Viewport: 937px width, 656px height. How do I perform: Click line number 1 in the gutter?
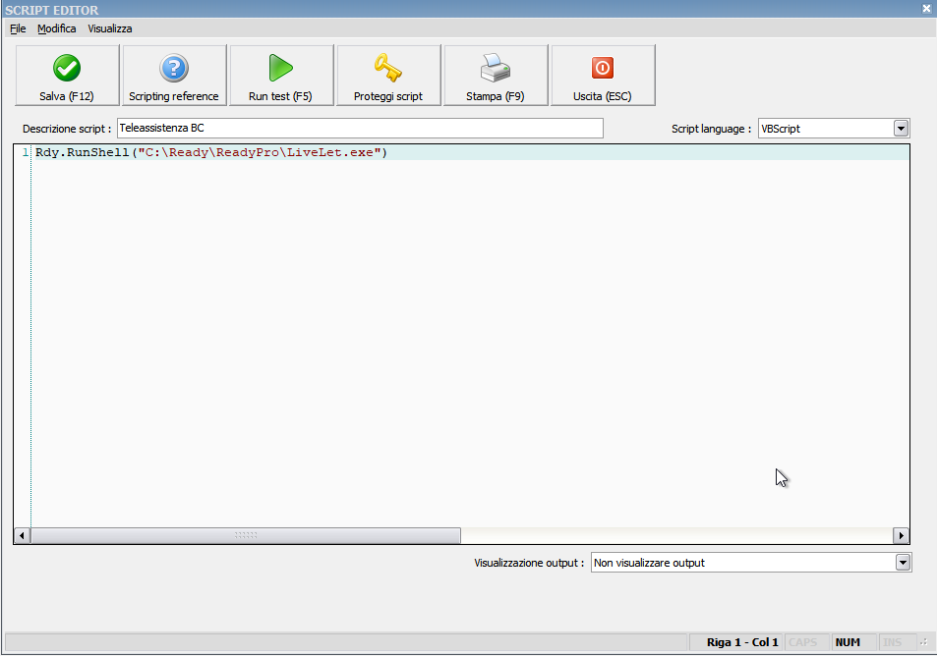point(26,153)
